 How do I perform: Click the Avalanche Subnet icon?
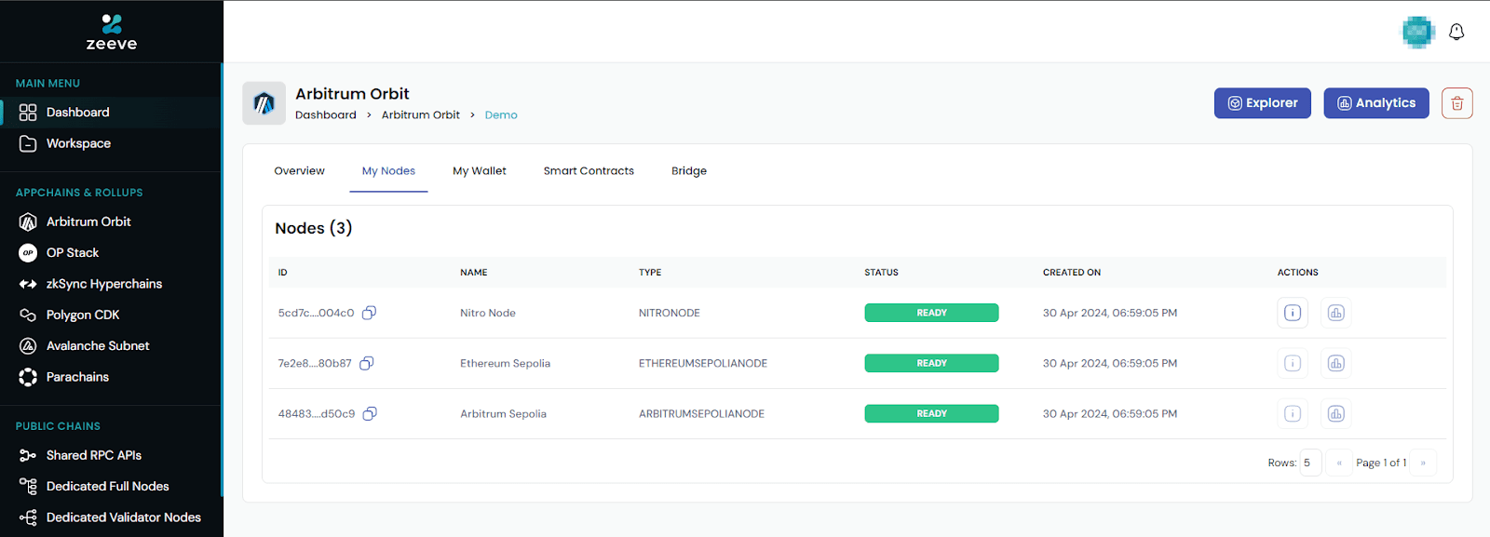tap(28, 345)
